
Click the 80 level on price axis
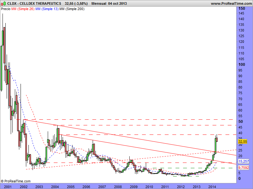click(240, 88)
